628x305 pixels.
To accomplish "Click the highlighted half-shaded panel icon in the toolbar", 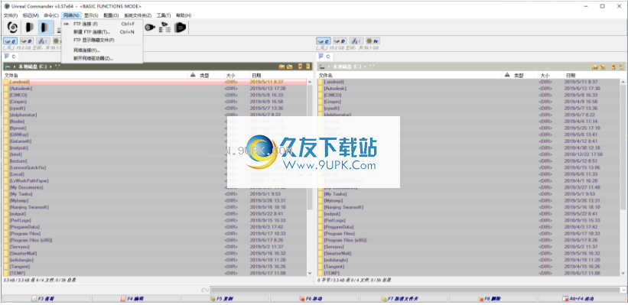I will point(46,28).
